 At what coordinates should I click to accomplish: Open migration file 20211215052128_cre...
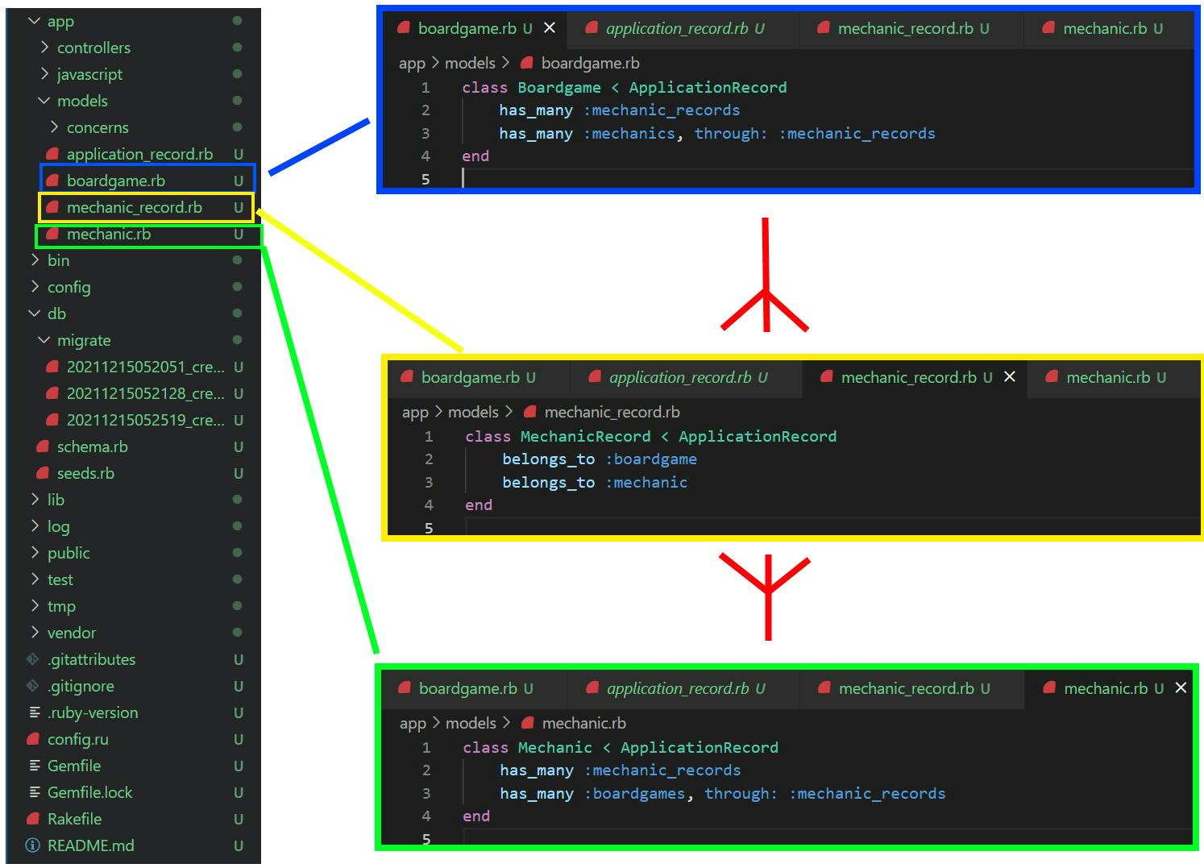click(x=146, y=393)
